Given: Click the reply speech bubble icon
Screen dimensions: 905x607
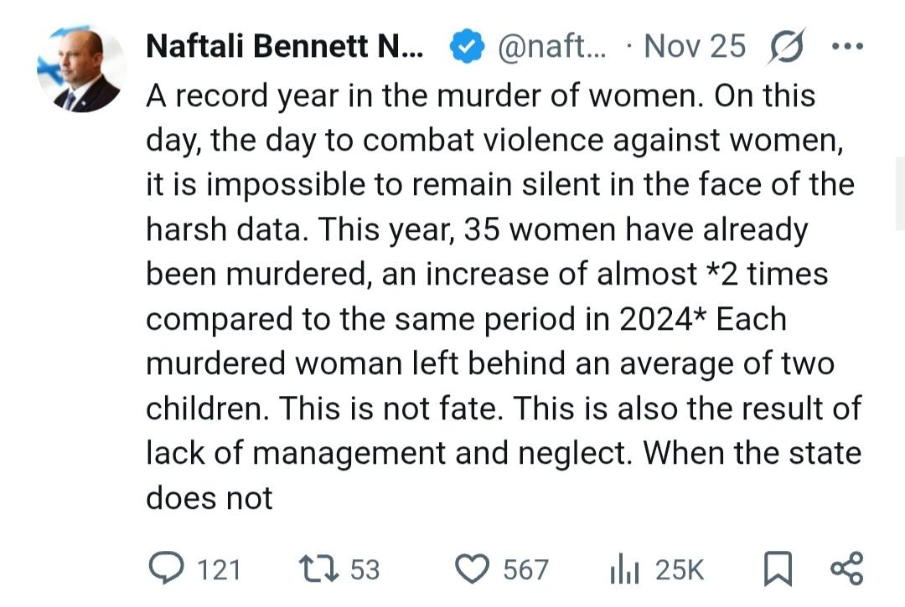Looking at the screenshot, I should (x=166, y=568).
